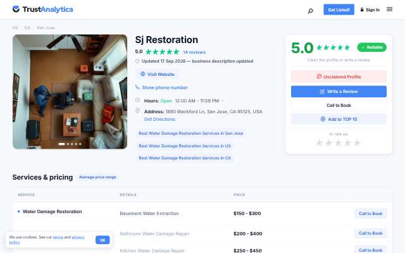Click Basement Water Extraction details text
The width and height of the screenshot is (405, 253).
(149, 214)
